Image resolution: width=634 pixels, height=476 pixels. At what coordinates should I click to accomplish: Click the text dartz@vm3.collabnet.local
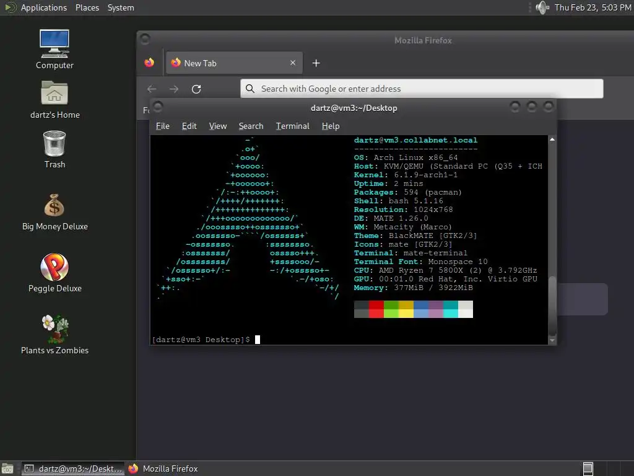[x=415, y=140]
